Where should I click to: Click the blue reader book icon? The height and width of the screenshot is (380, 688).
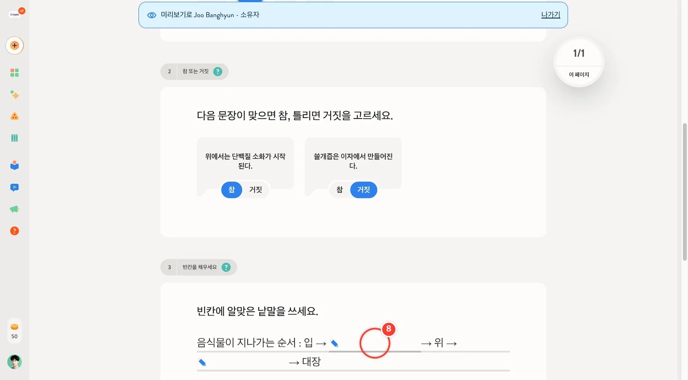[15, 165]
